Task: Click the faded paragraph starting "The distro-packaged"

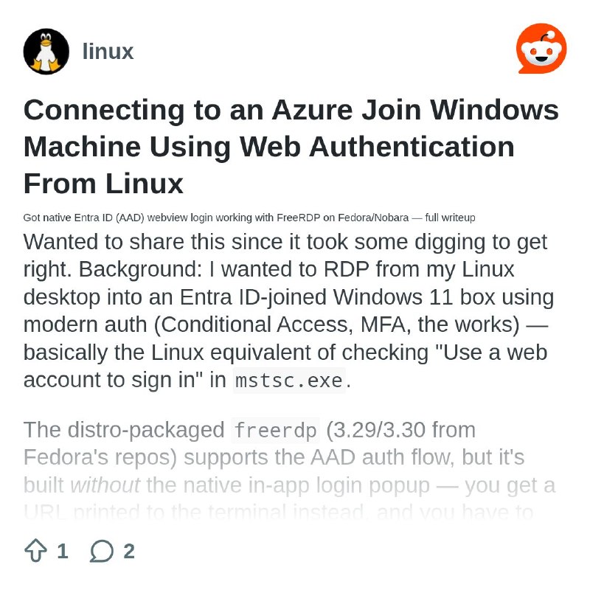Action: tap(289, 471)
